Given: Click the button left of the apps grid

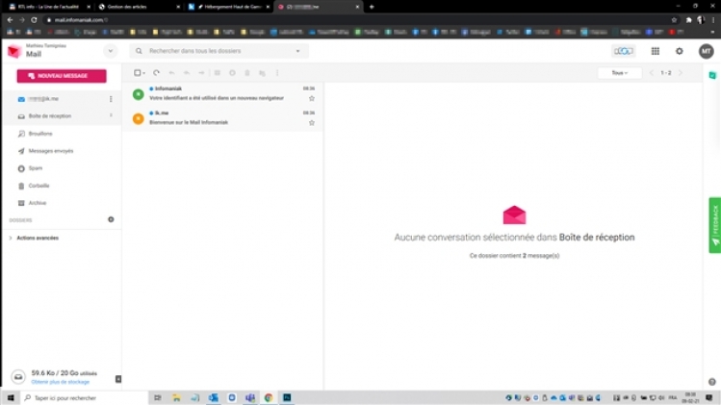Looking at the screenshot, I should (624, 51).
